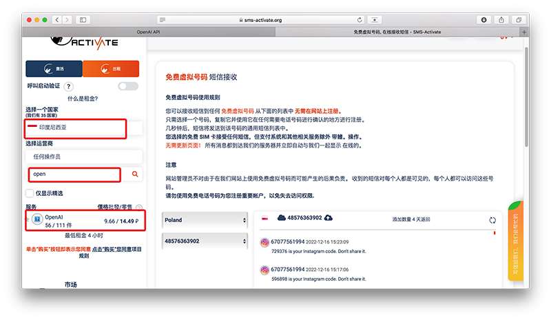Open the Poland country dropdown
Viewport: 551px width, 320px height.
click(204, 220)
